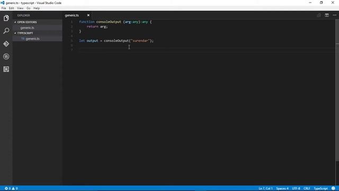
Task: Click the EXPLORER panel heading
Action: (23, 15)
